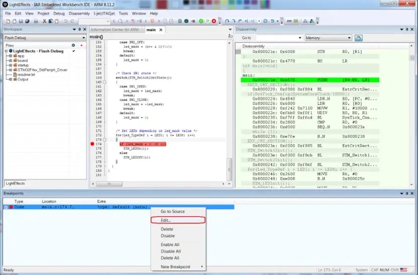
Task: Uncheck the main.c:174 breakpoint checkbox
Action: pyautogui.click(x=6, y=207)
